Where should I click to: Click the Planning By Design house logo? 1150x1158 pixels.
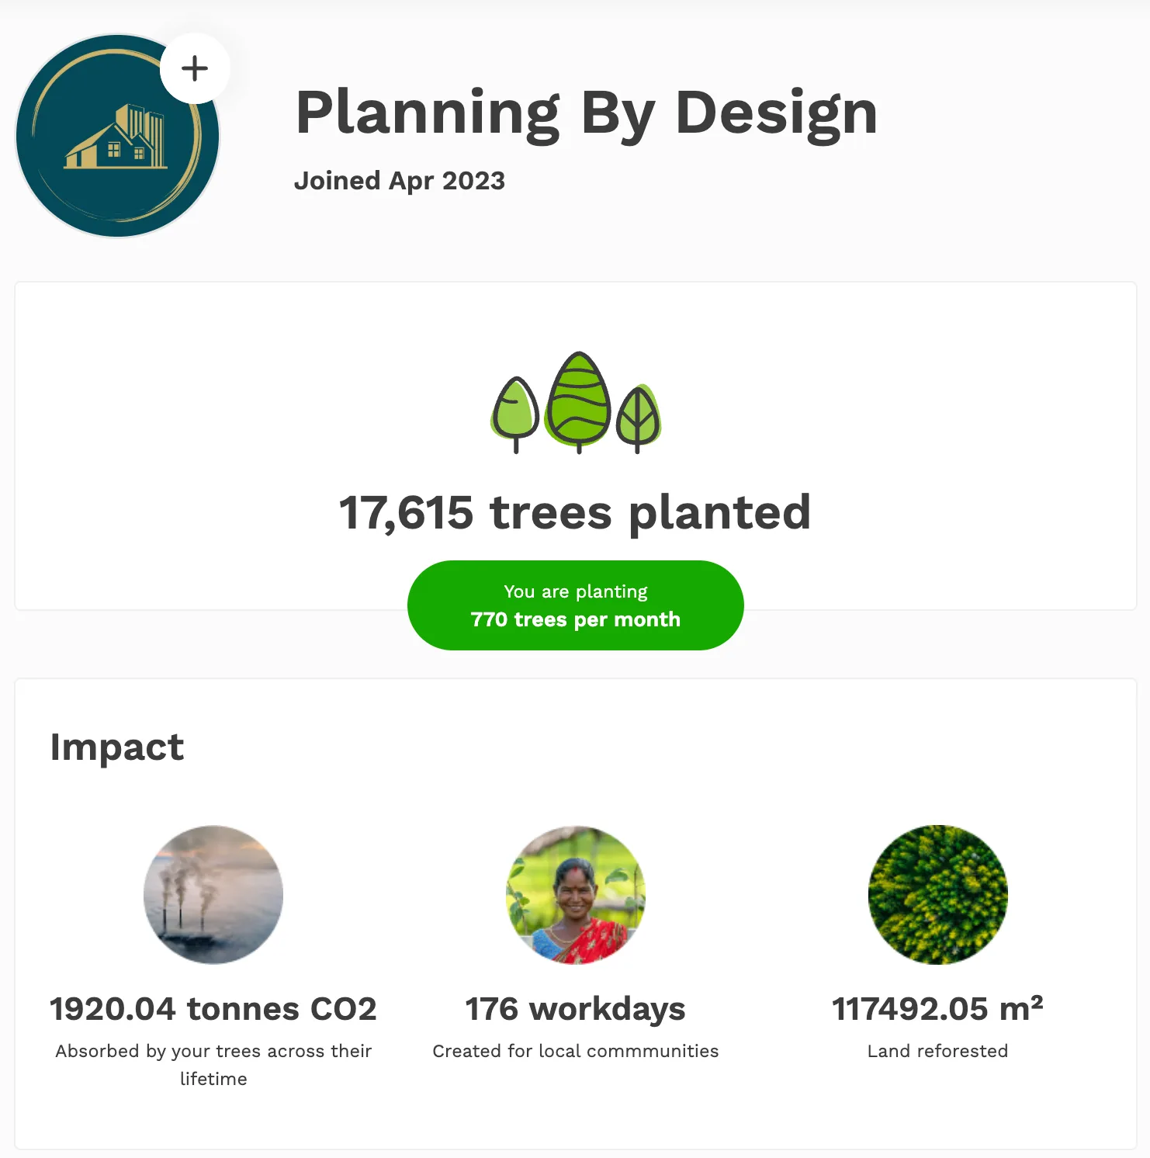(115, 138)
